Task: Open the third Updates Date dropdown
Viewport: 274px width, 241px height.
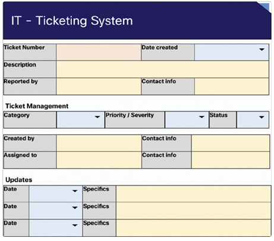Action: 75,225
